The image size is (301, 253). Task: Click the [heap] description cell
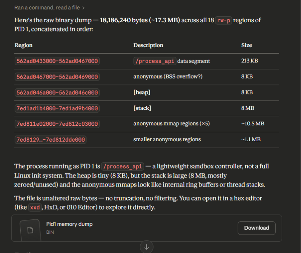[142, 92]
